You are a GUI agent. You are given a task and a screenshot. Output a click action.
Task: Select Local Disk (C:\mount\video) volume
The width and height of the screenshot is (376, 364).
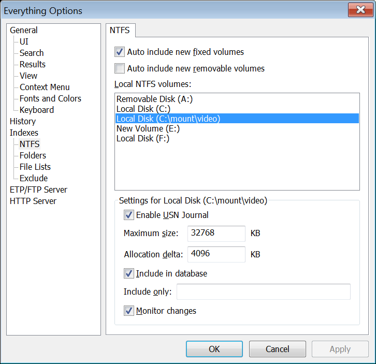237,119
